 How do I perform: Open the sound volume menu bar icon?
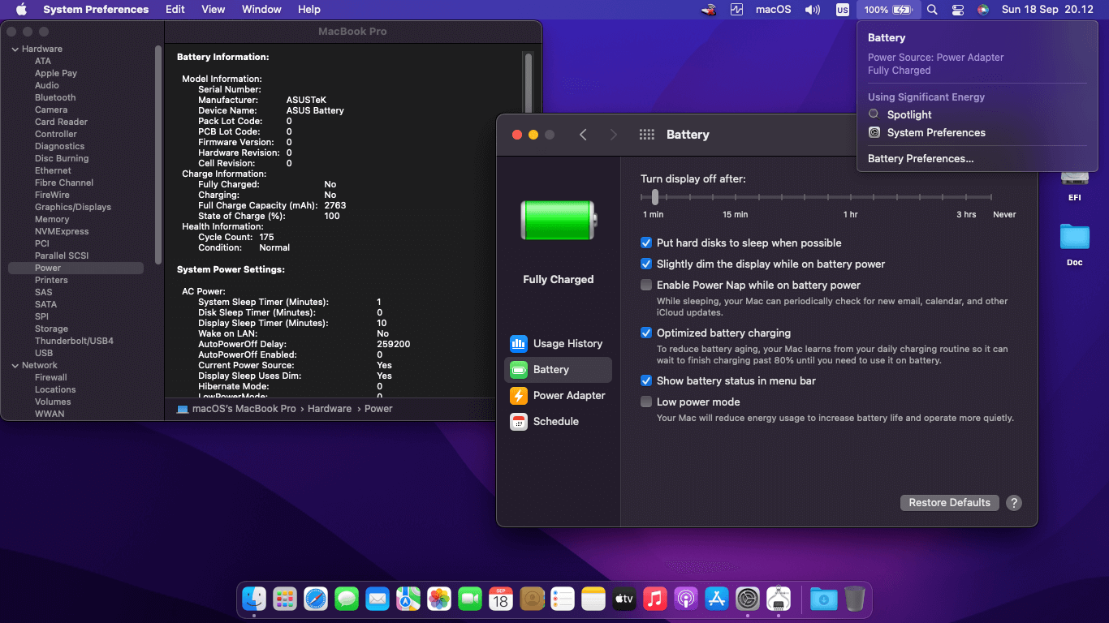click(812, 10)
